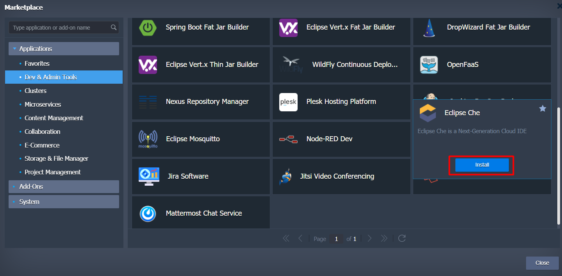Click the Eclipse Vert.x Thin Jar Builder logo
Screen dimensions: 562x276
[x=148, y=65]
